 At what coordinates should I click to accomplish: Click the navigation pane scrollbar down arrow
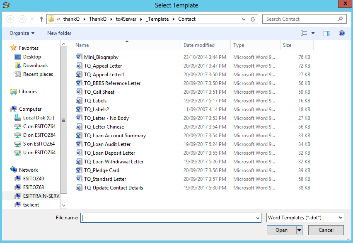[x=63, y=205]
